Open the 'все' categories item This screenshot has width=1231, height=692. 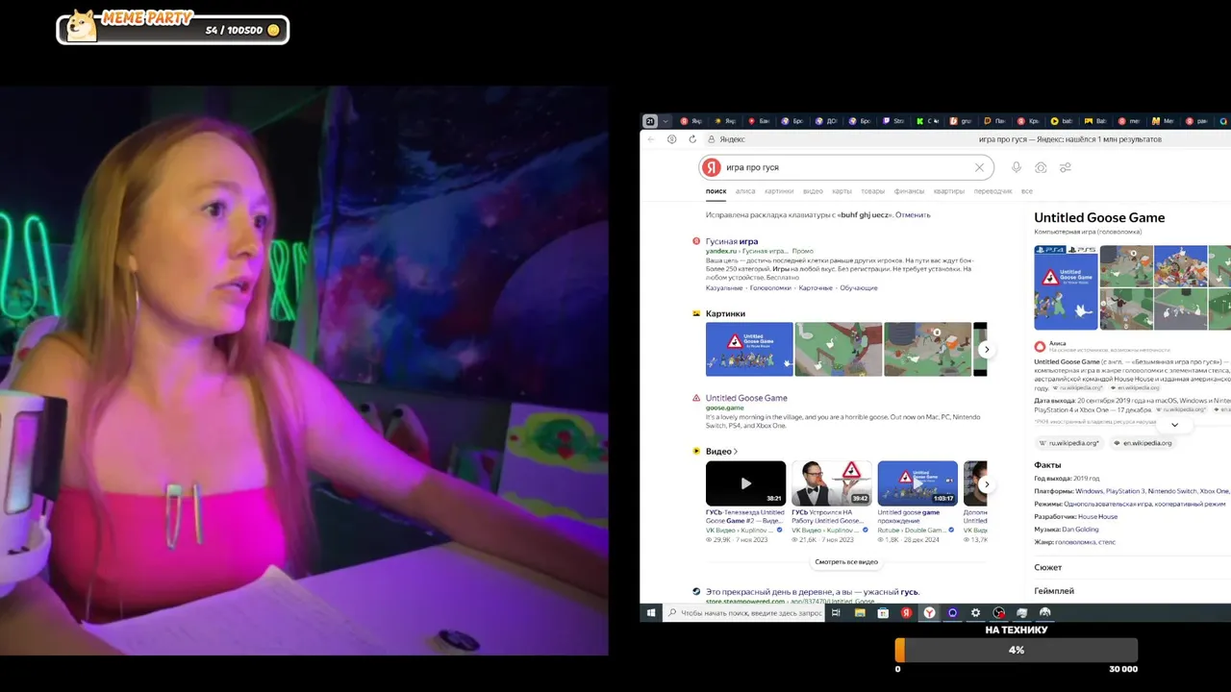click(x=1026, y=191)
